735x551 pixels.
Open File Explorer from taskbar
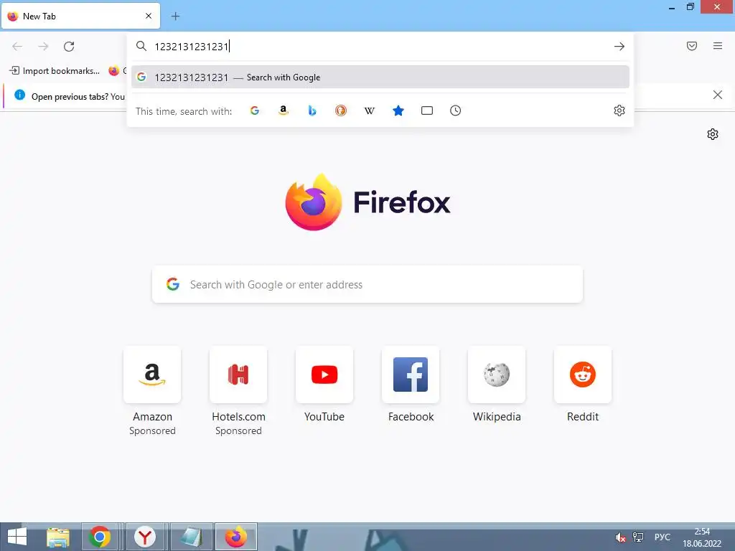57,537
